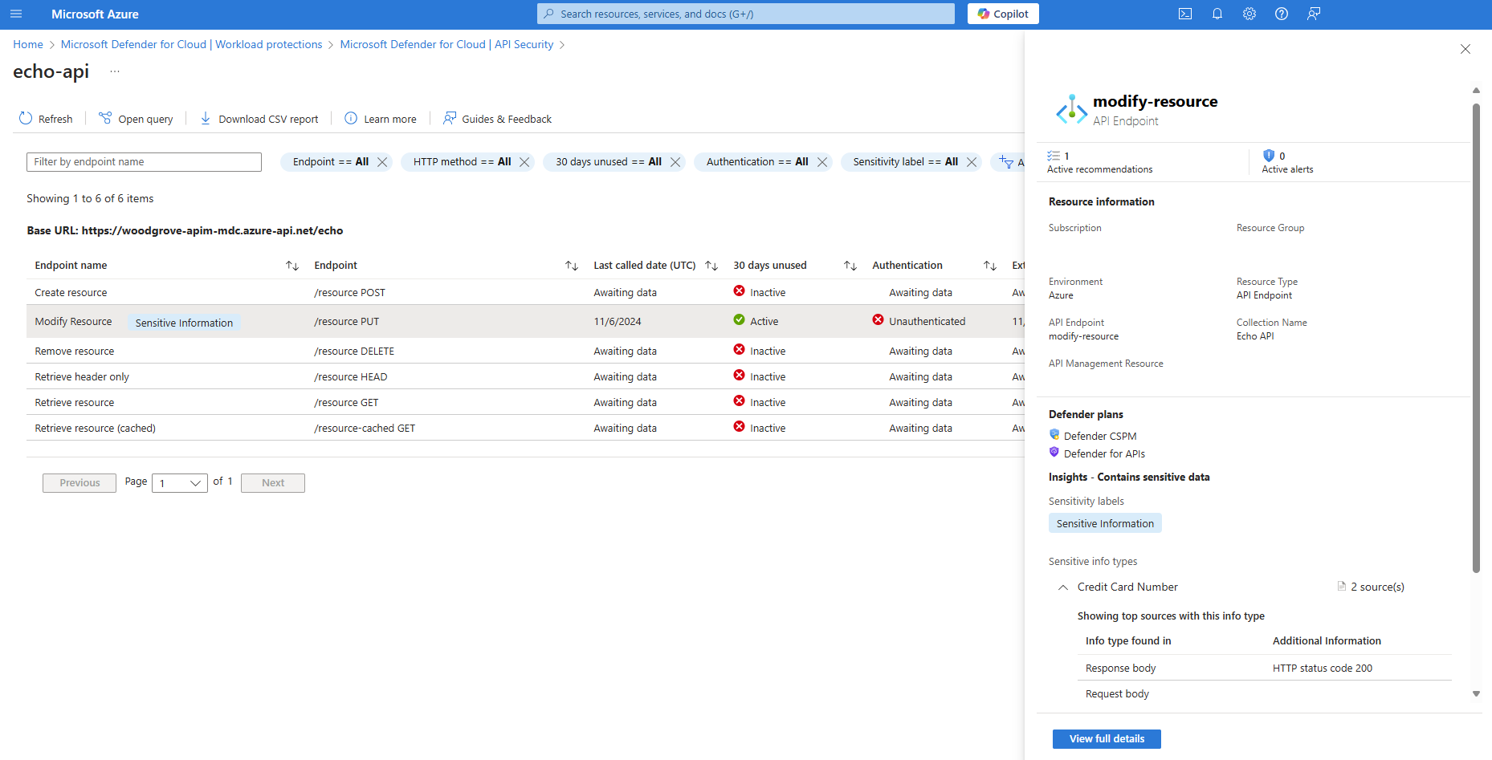1492x760 pixels.
Task: Click the panel scroll-down arrow
Action: (x=1476, y=694)
